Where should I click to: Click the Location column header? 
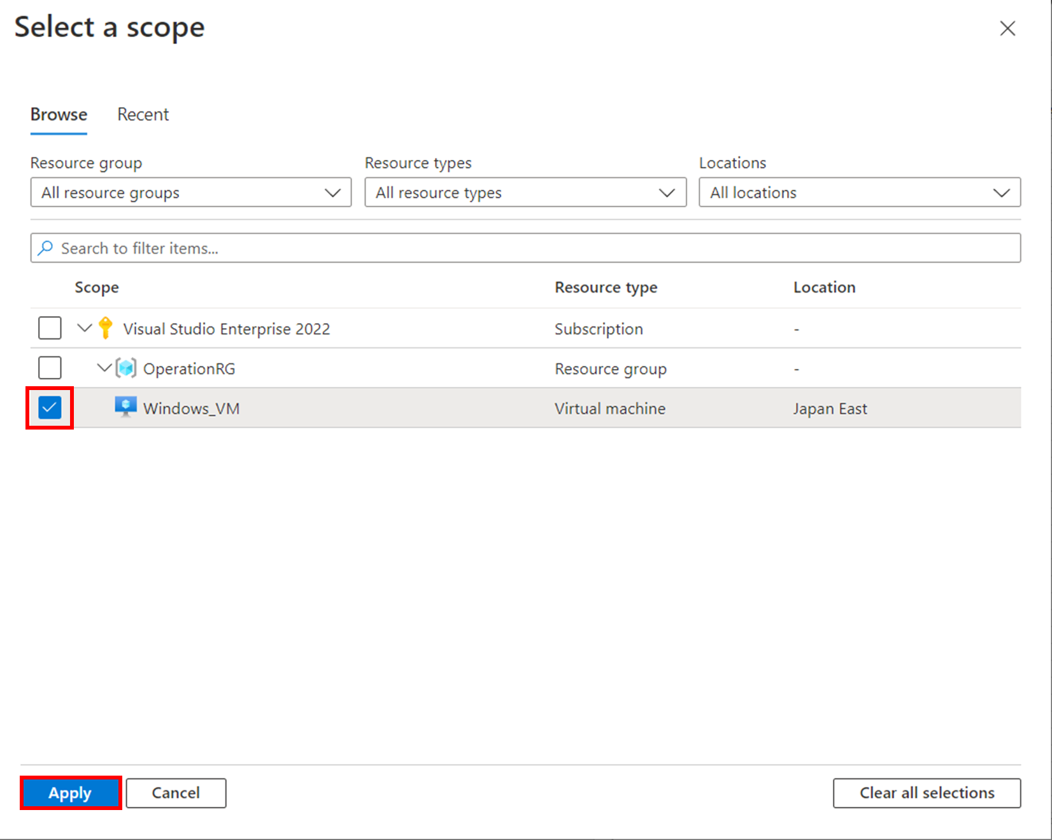(x=824, y=287)
